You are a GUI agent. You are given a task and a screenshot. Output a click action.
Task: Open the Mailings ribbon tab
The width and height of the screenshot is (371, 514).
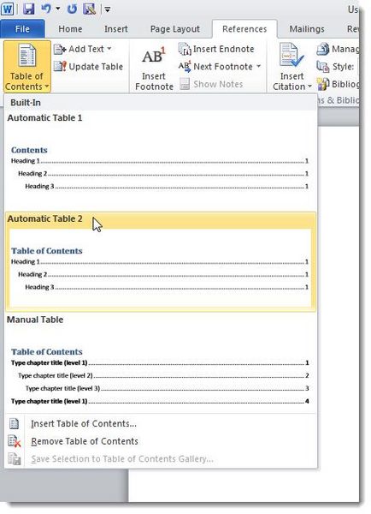(x=307, y=29)
